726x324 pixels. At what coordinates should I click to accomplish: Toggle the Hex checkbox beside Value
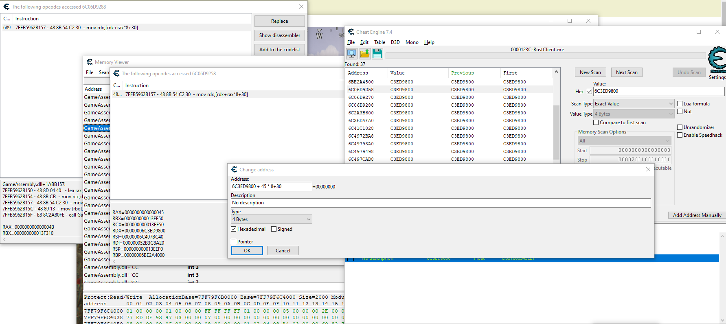click(x=589, y=91)
